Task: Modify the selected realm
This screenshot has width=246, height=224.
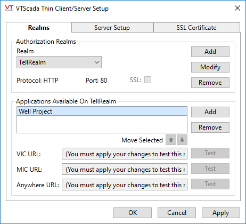Action: (x=210, y=67)
